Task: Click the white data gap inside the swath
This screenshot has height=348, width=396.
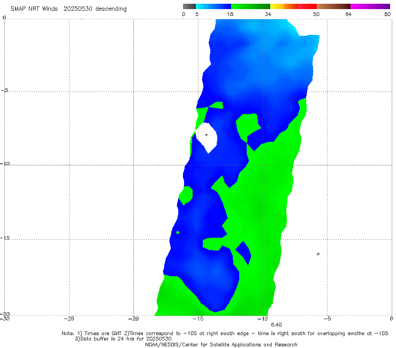Action: pyautogui.click(x=207, y=137)
